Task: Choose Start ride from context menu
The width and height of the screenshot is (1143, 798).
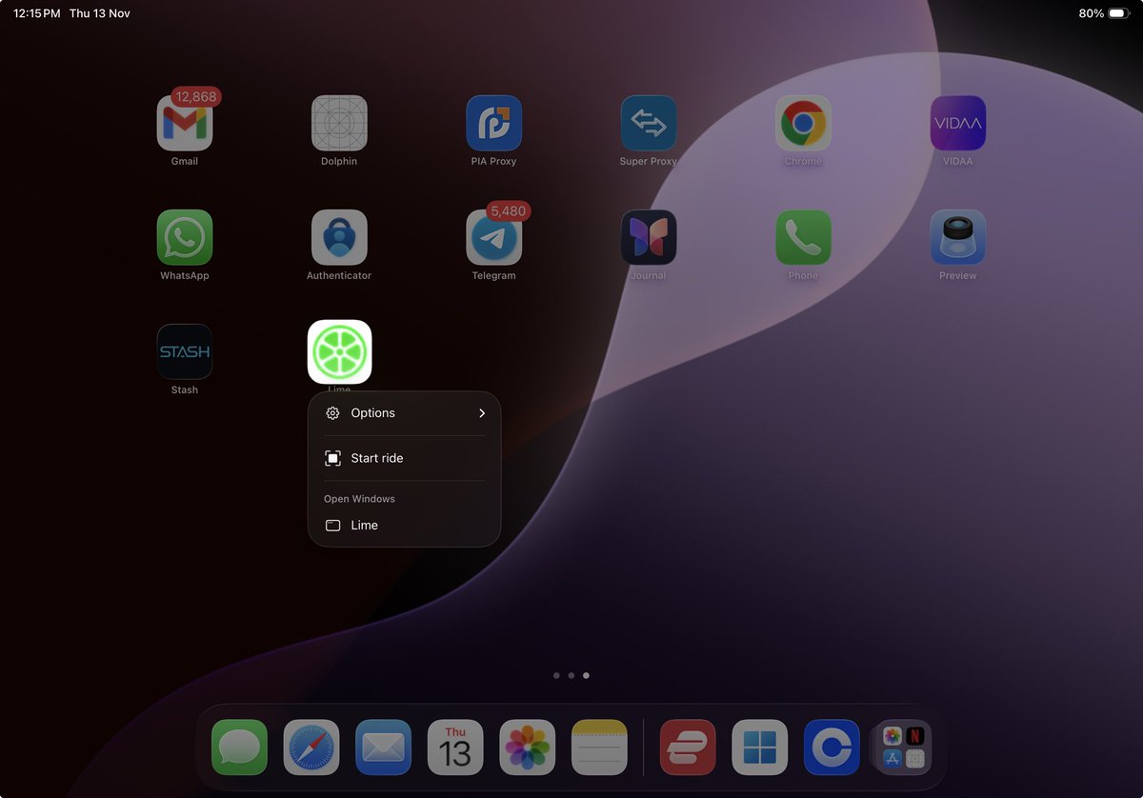Action: [405, 458]
